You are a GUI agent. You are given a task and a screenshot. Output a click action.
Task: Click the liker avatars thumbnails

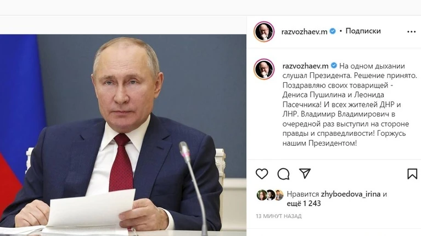[270, 195]
